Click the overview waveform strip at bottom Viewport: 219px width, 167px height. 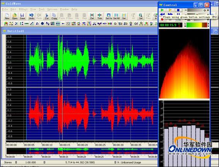point(82,151)
